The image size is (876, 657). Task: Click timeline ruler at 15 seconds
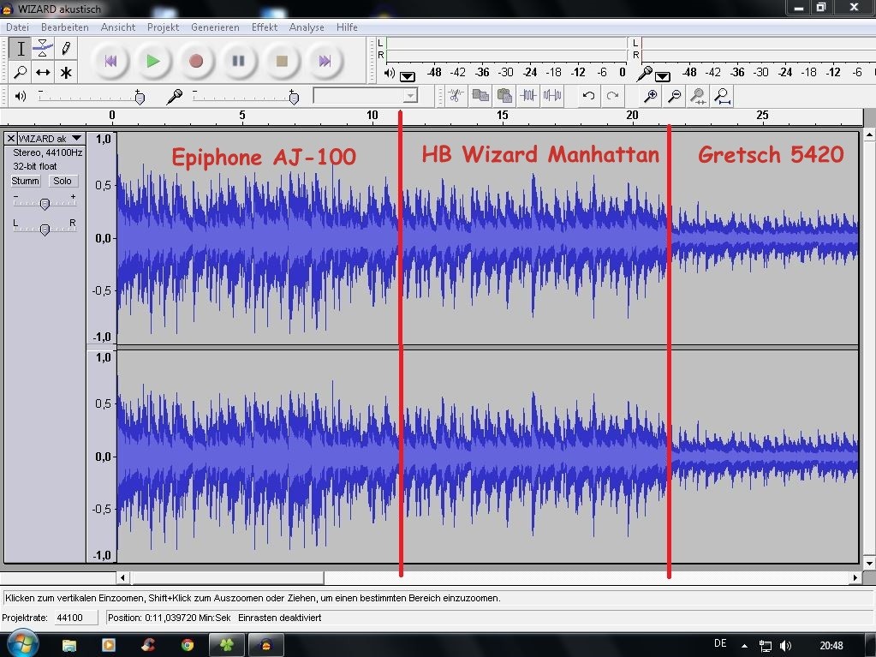coord(503,115)
